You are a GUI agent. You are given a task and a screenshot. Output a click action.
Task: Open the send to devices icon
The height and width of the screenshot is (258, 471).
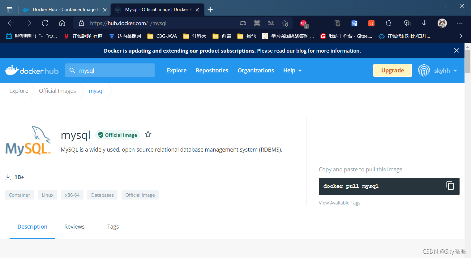point(243,23)
